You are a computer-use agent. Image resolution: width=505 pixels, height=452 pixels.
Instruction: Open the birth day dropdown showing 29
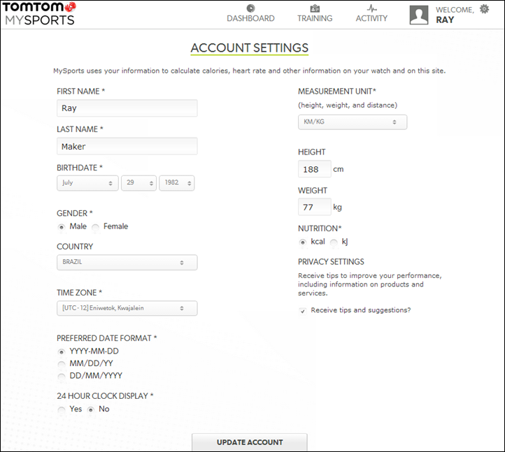[x=138, y=183]
